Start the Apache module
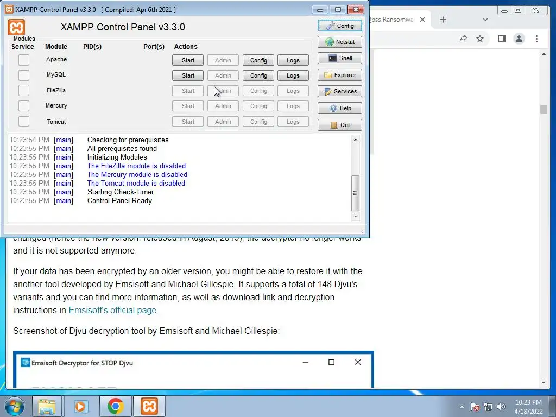 188,60
